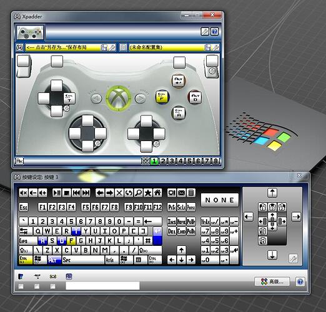Select the left mouse button icon
The image size is (326, 312).
(263, 207)
